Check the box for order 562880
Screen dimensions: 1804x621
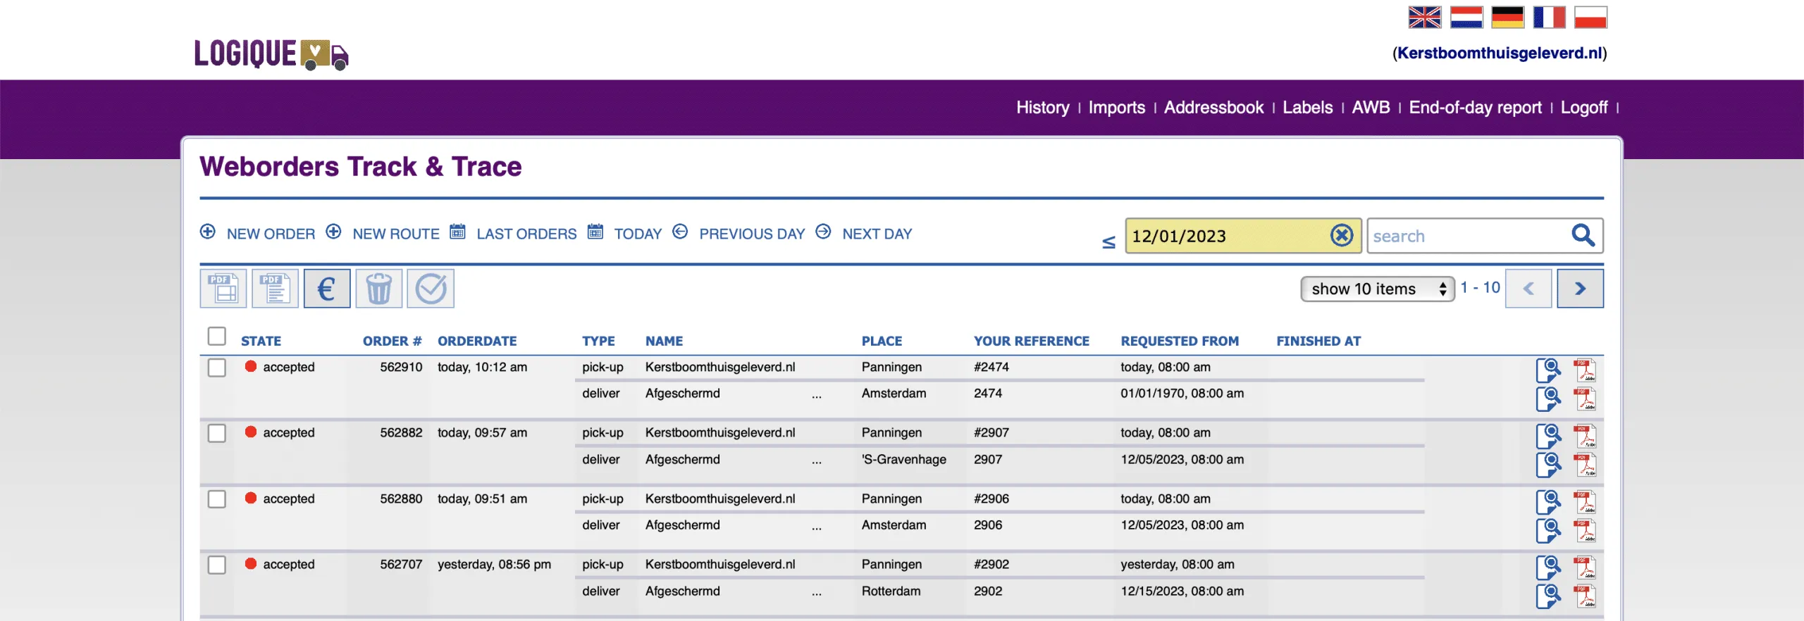point(217,499)
